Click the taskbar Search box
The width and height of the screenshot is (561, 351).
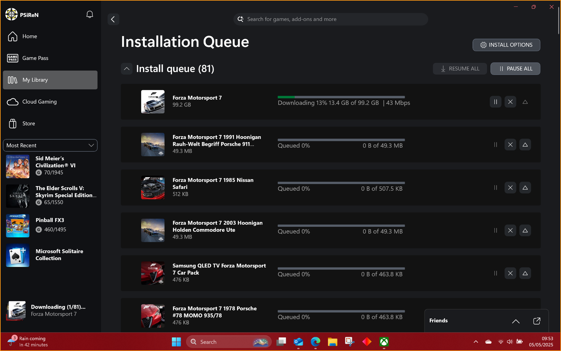pos(229,342)
